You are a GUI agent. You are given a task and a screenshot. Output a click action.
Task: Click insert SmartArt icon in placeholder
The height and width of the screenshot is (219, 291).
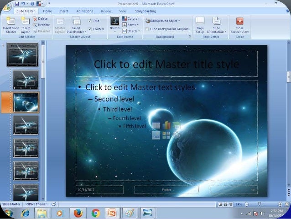(x=177, y=126)
